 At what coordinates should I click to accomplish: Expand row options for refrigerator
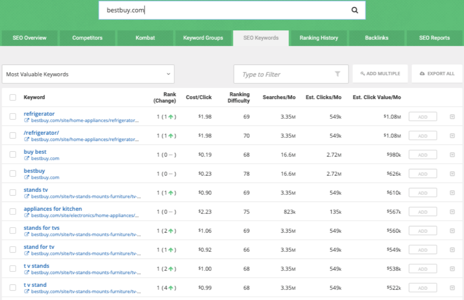452,117
